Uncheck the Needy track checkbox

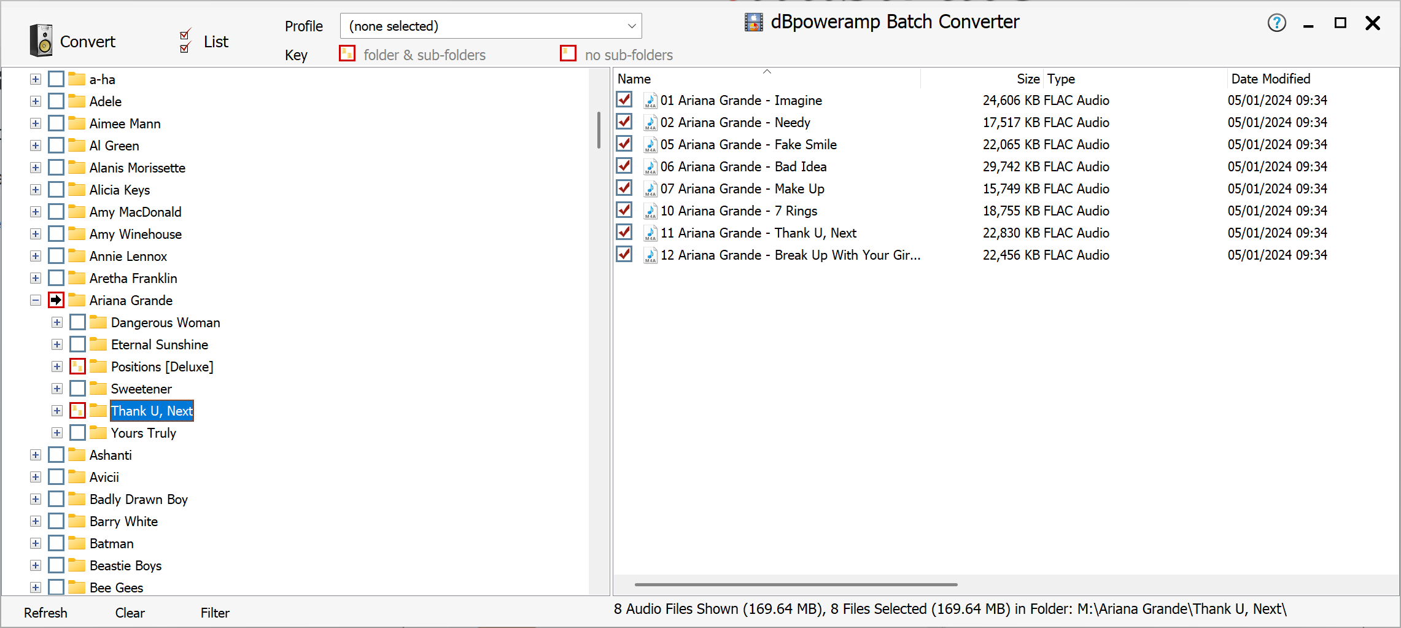tap(624, 122)
